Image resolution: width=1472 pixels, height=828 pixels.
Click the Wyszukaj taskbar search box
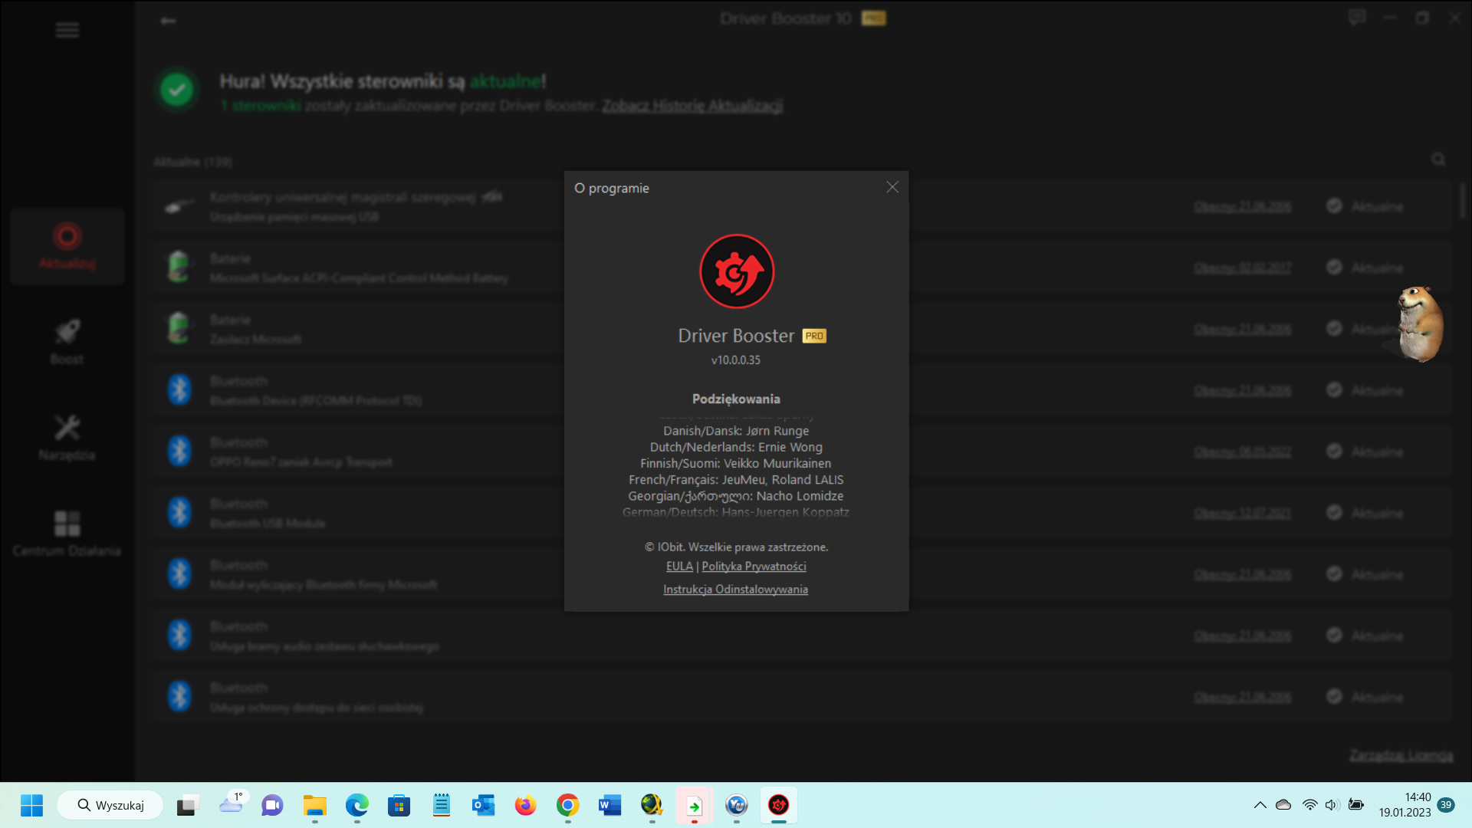point(110,805)
